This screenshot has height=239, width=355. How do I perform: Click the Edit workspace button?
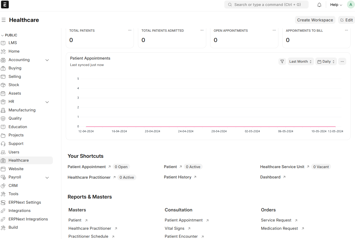pyautogui.click(x=346, y=20)
